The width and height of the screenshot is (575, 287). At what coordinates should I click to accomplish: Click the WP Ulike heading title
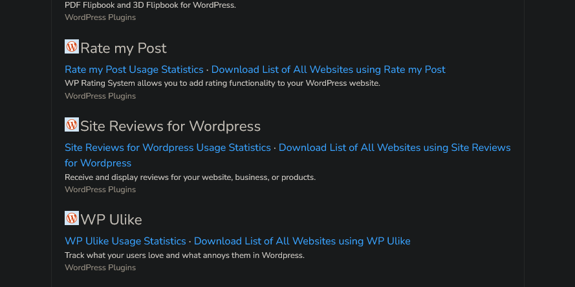111,220
